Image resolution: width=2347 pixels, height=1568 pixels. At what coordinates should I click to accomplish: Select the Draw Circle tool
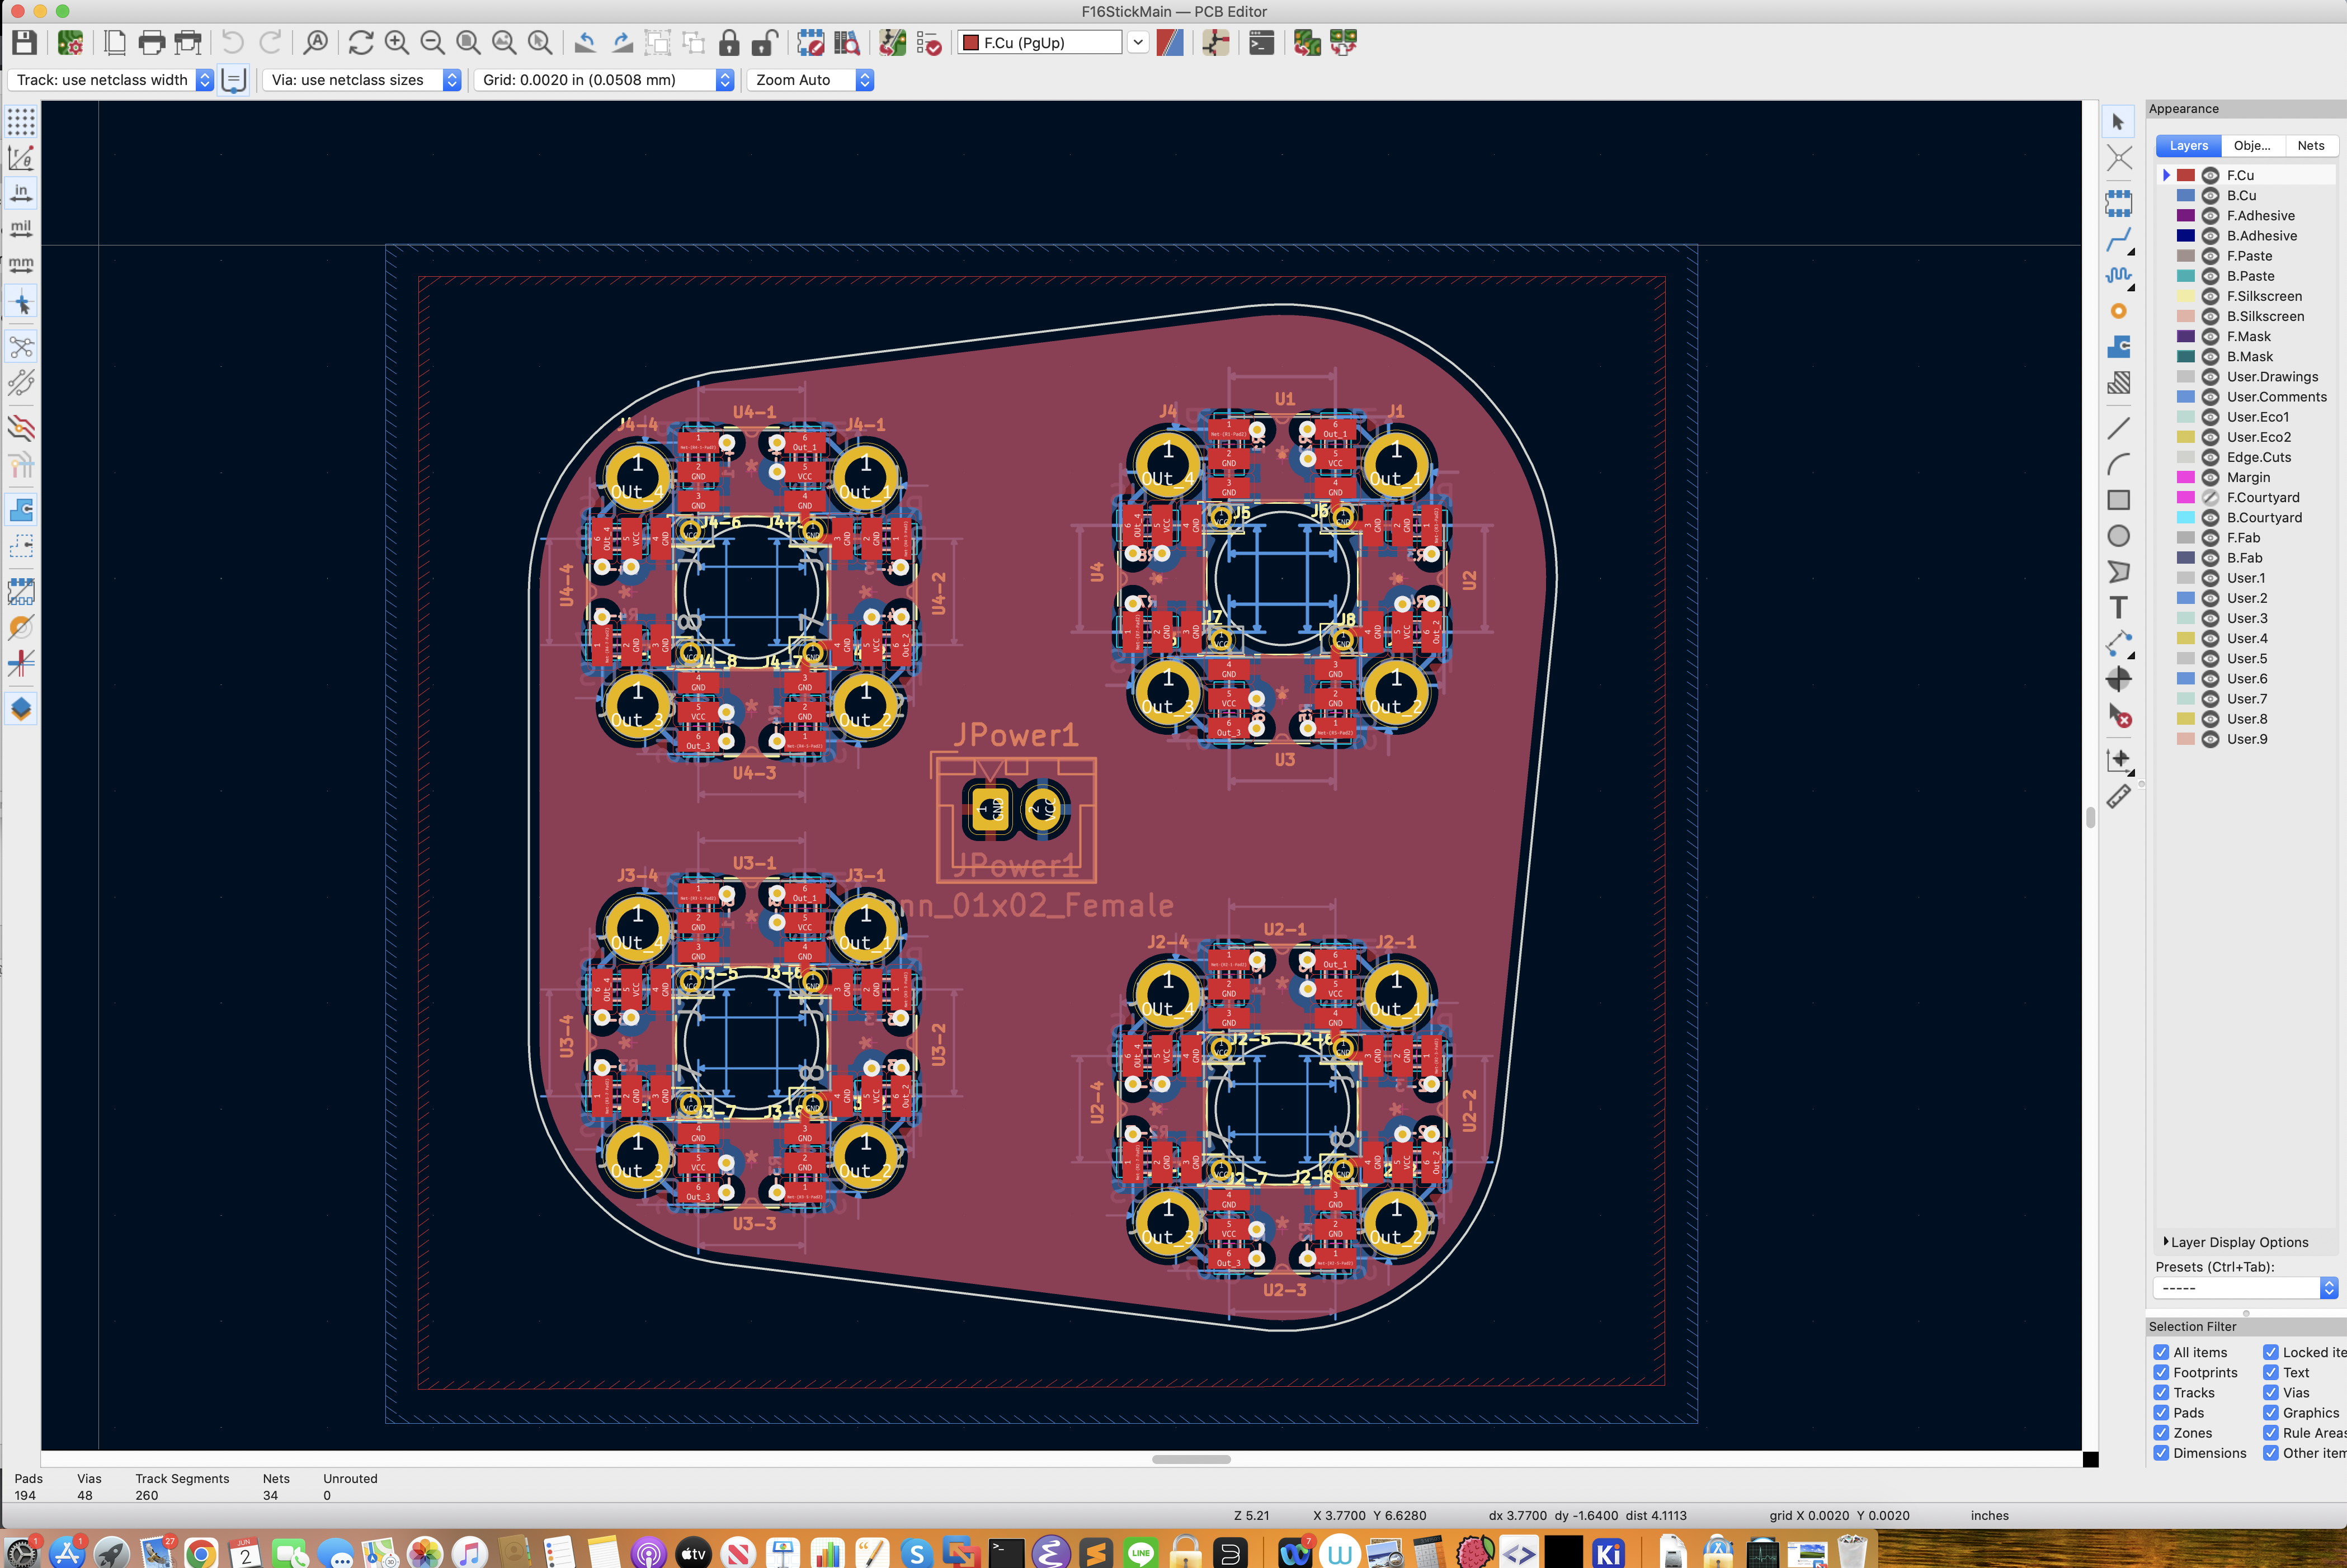(2118, 536)
